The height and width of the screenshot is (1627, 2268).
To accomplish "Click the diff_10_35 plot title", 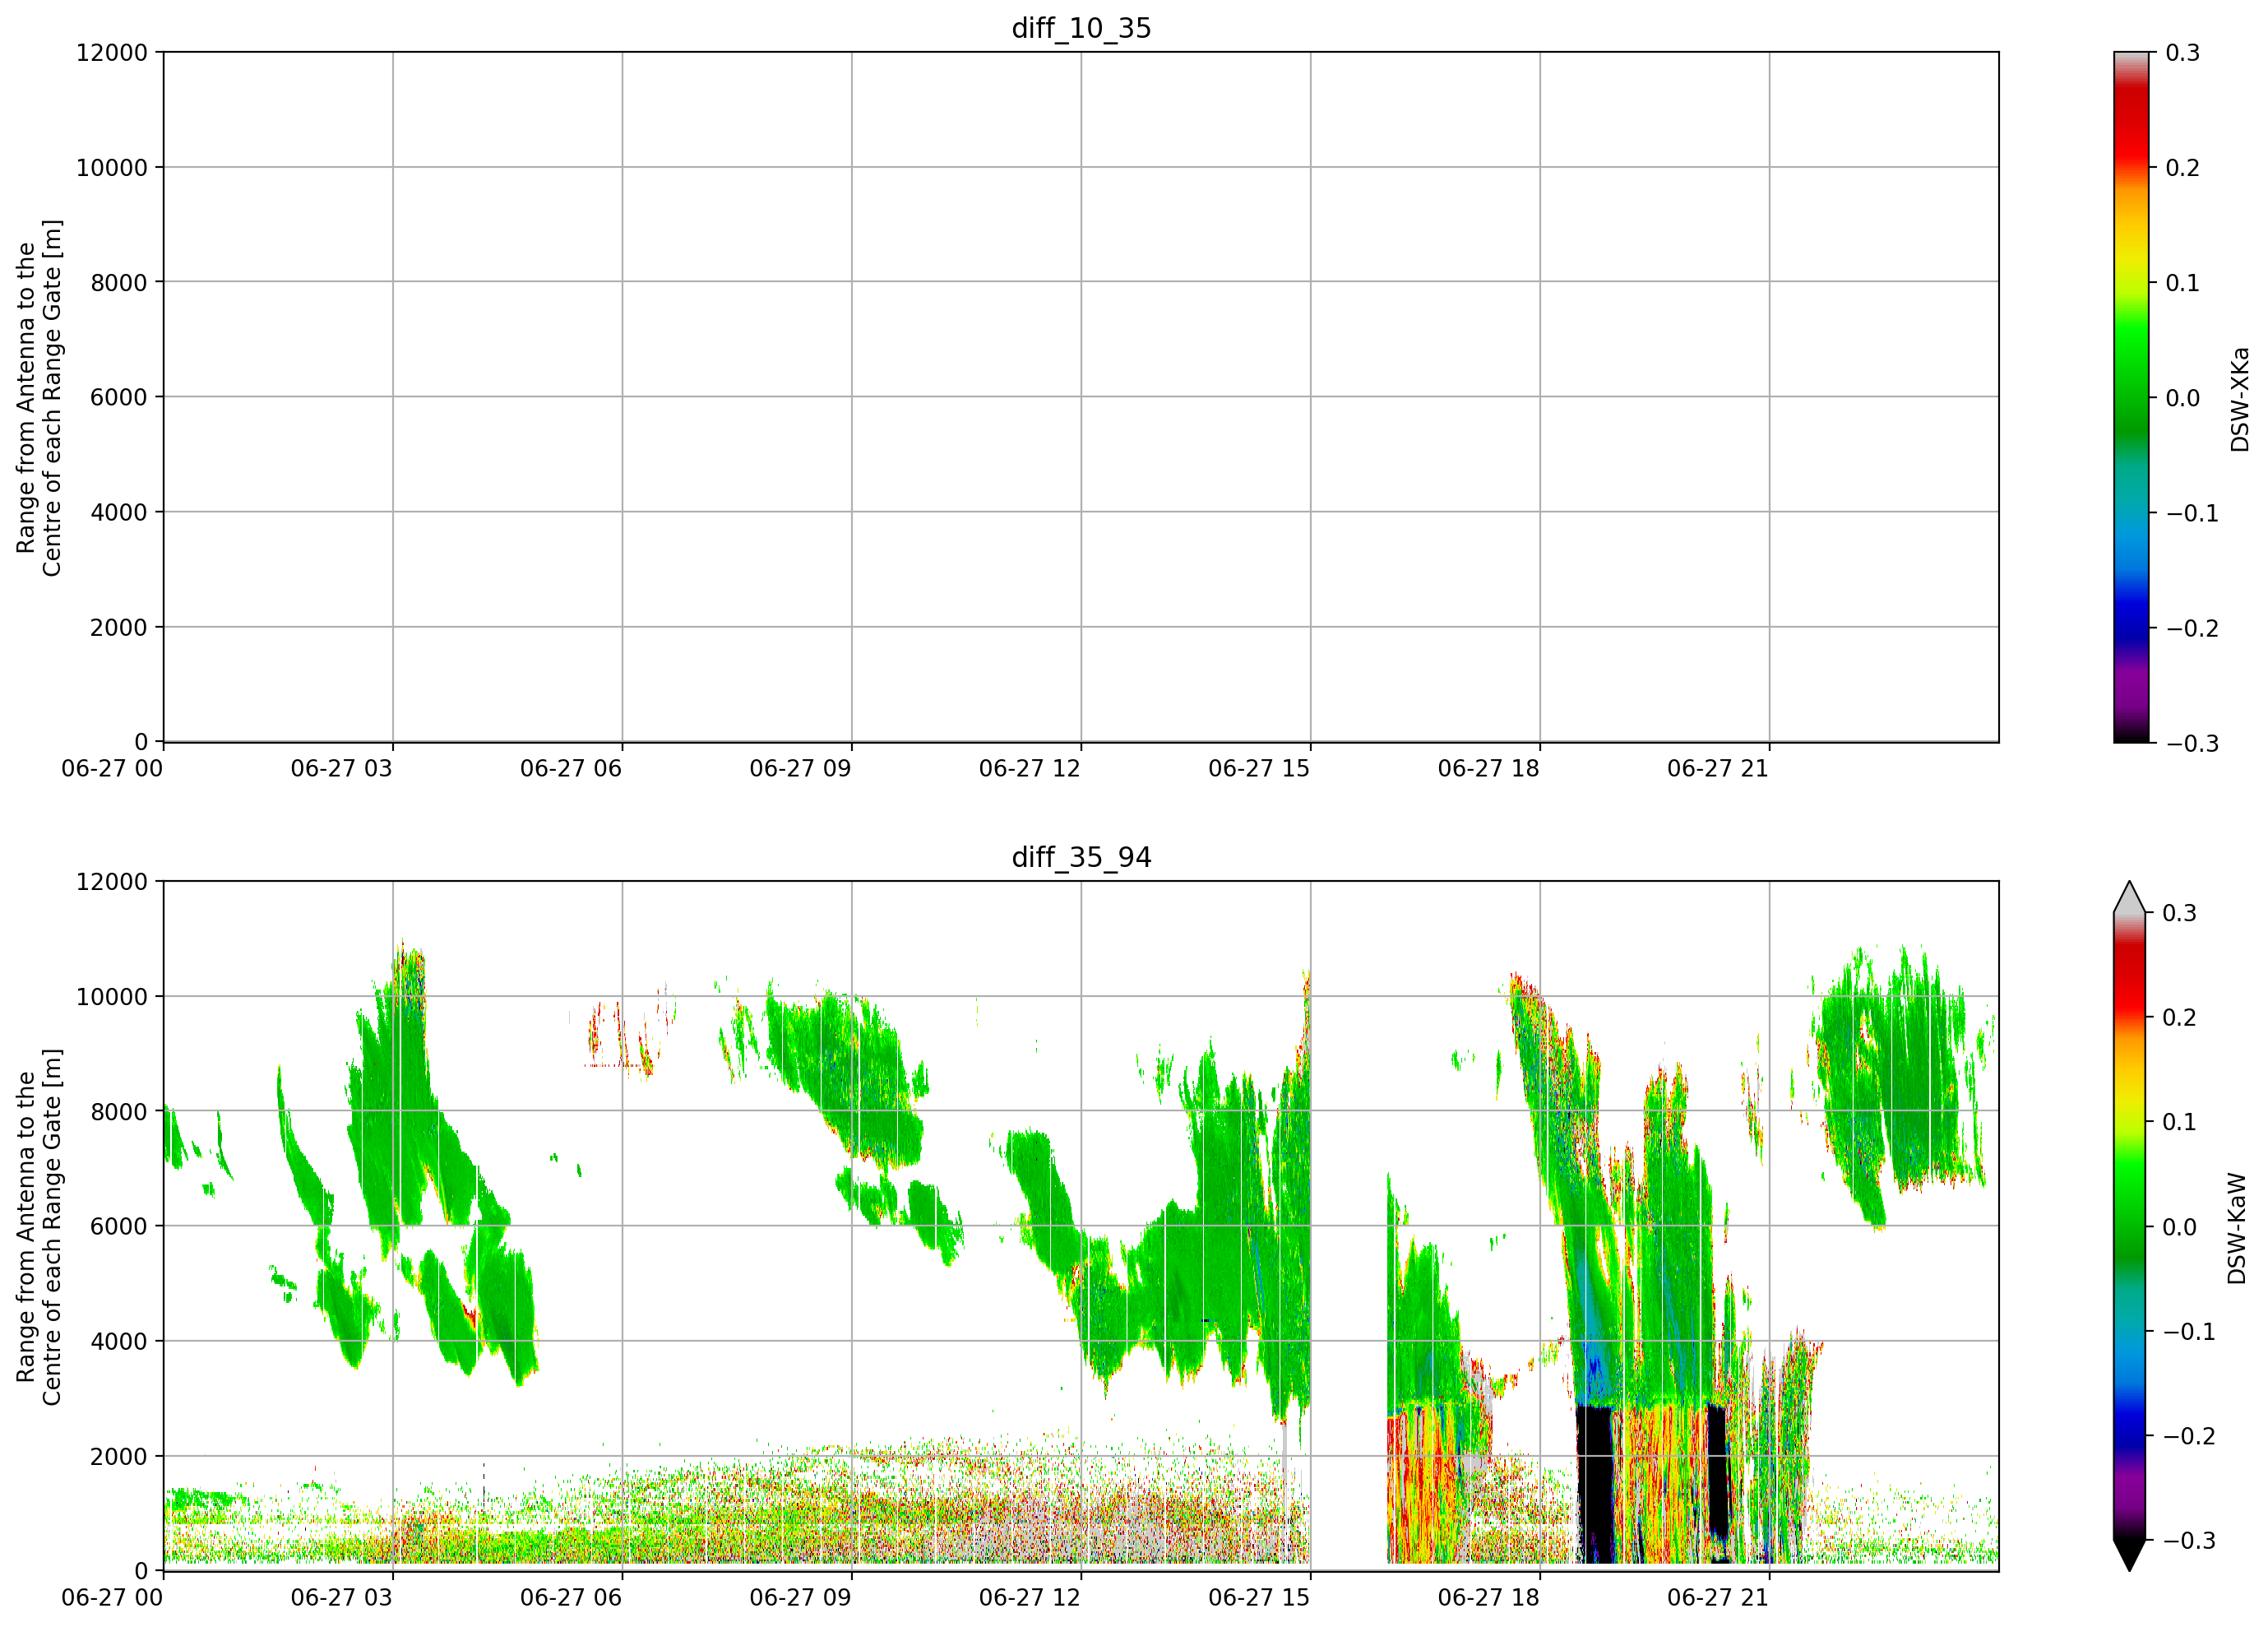I will pos(1081,28).
